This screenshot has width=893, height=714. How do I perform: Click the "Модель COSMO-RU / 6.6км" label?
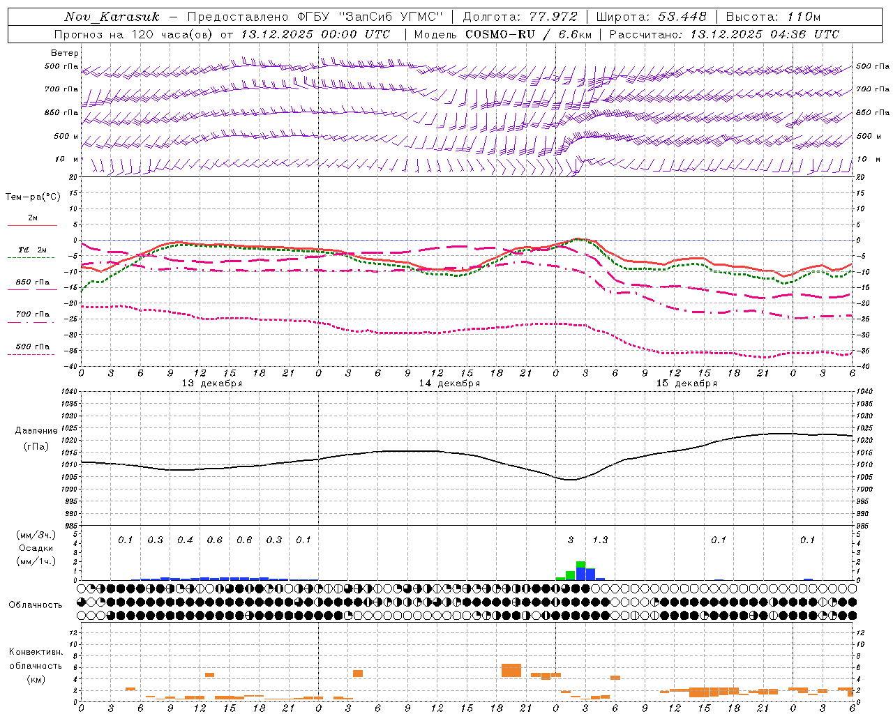[503, 34]
